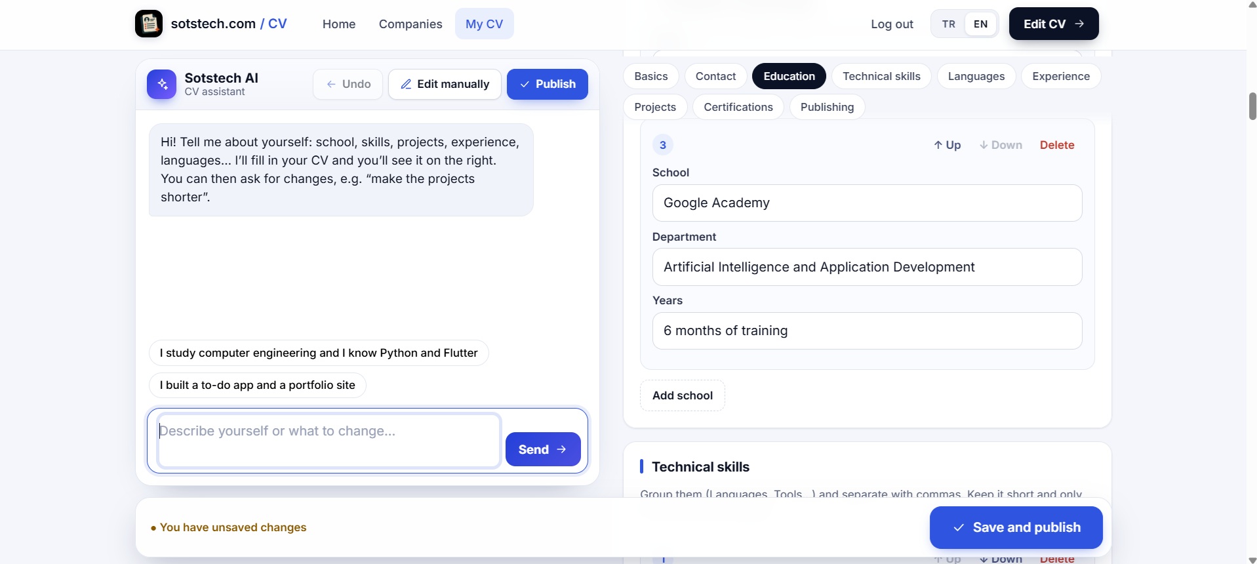This screenshot has width=1257, height=564.
Task: Click the "You have unsaved changes" notice
Action: click(x=228, y=527)
